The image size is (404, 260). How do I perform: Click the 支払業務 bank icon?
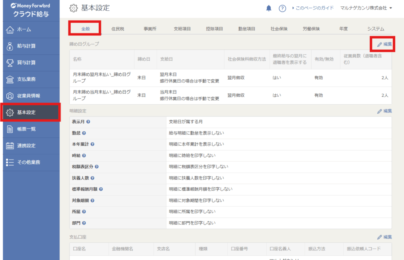(10, 79)
